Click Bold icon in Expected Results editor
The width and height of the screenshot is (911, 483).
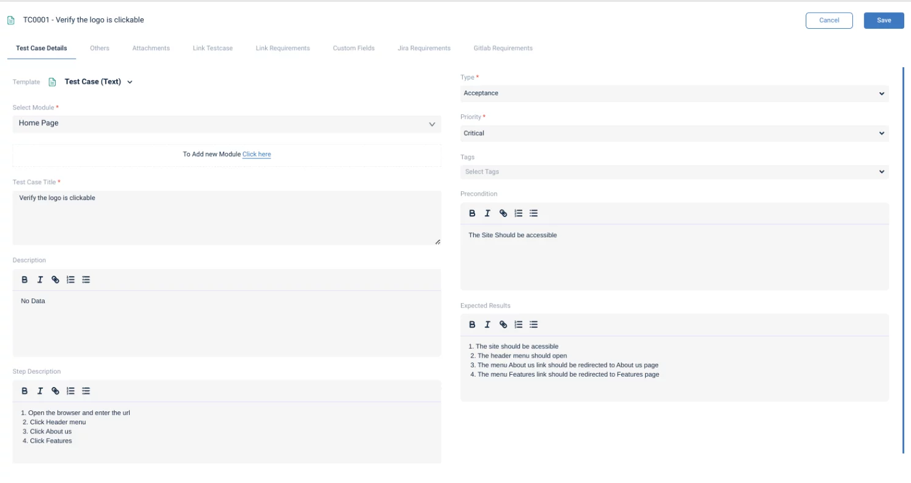click(x=472, y=325)
